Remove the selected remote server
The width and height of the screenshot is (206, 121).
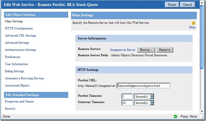tap(164, 50)
